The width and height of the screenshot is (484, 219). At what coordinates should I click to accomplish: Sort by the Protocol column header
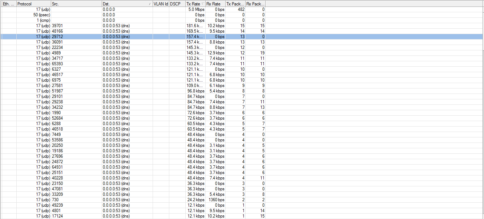click(x=34, y=4)
